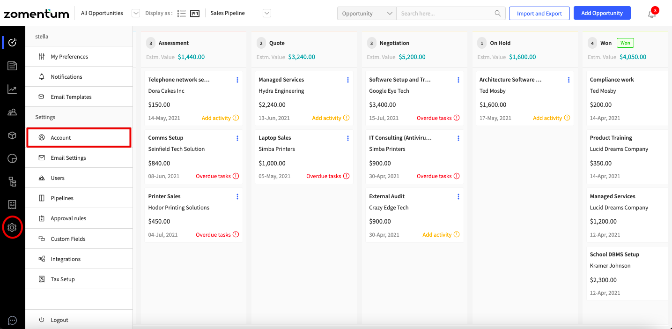This screenshot has height=329, width=672.
Task: Expand the All Opportunities filter dropdown
Action: (136, 13)
